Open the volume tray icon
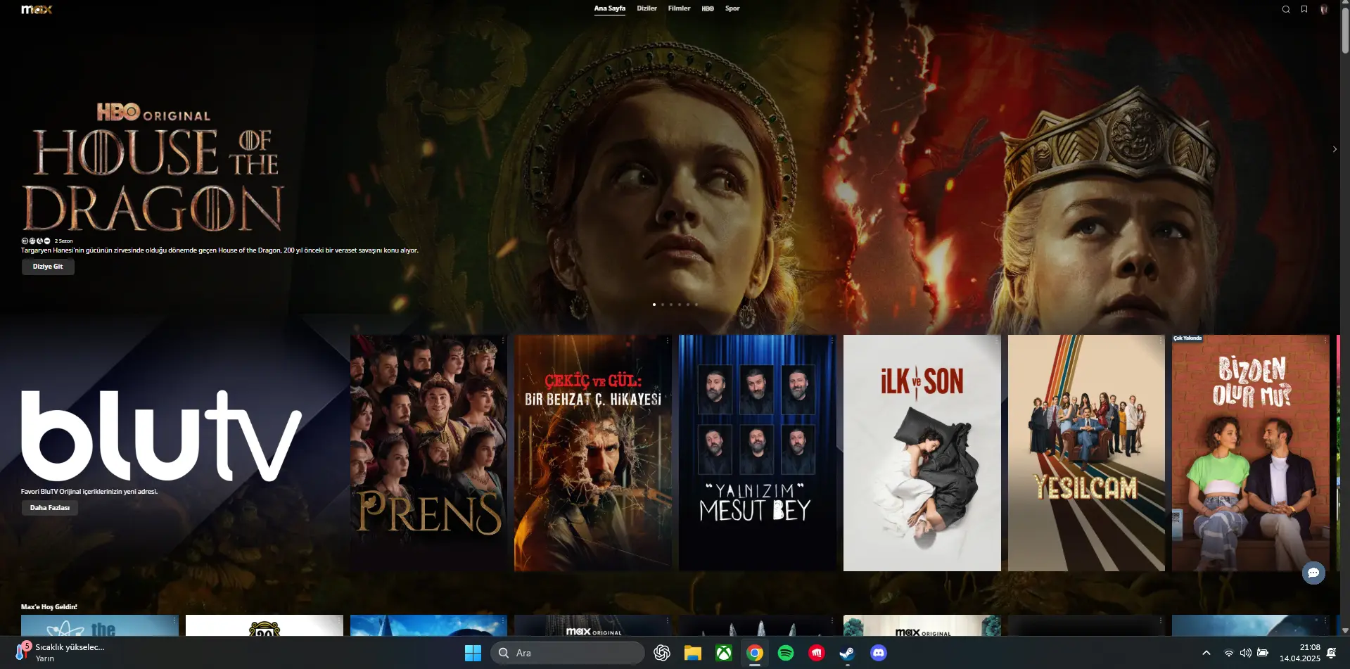 1245,653
